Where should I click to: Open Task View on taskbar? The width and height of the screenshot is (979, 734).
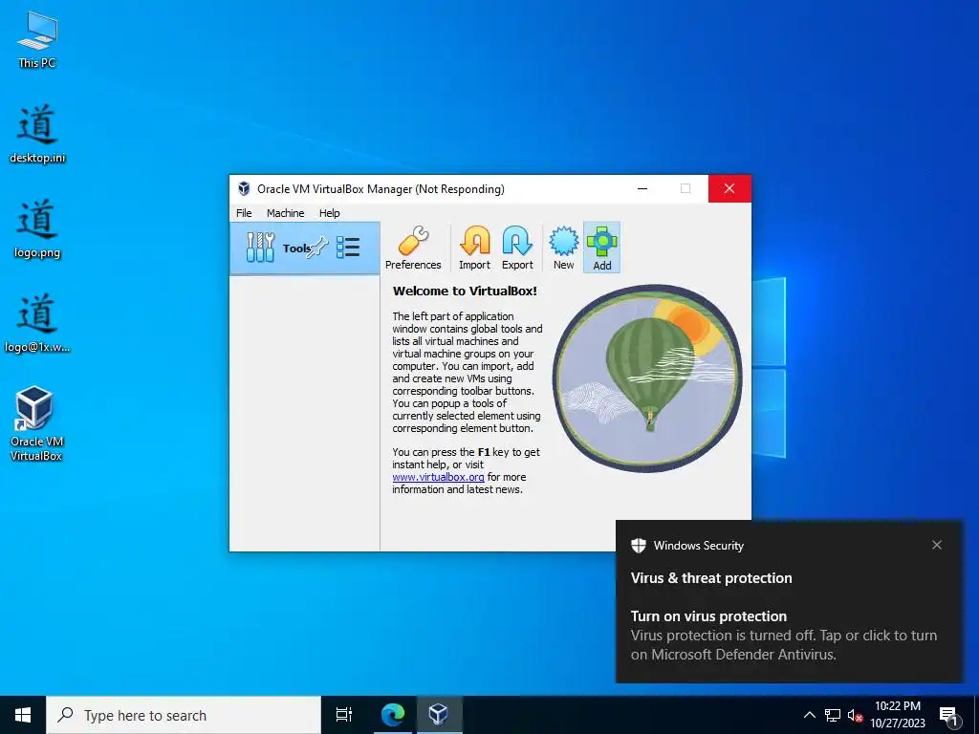tap(344, 715)
